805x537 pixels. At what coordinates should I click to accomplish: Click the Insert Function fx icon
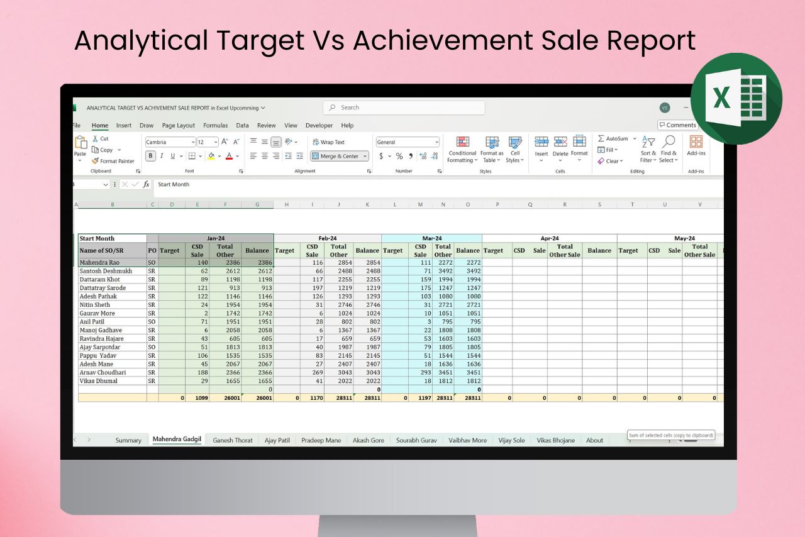coord(146,184)
